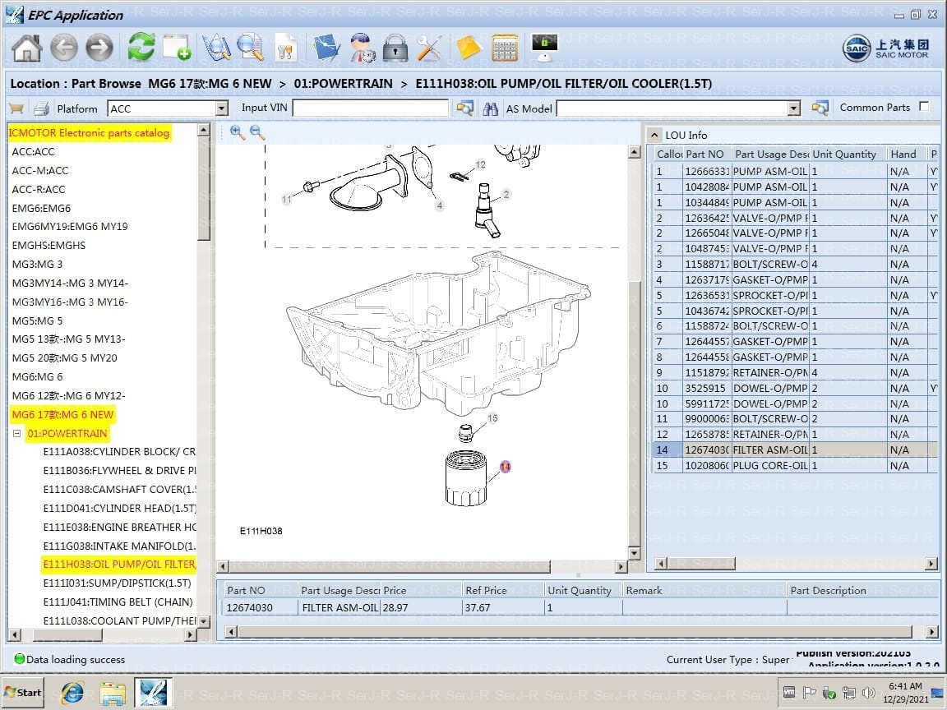Screen dimensions: 947x710
Task: Click part number 12674030 in the bottom table
Action: 249,607
